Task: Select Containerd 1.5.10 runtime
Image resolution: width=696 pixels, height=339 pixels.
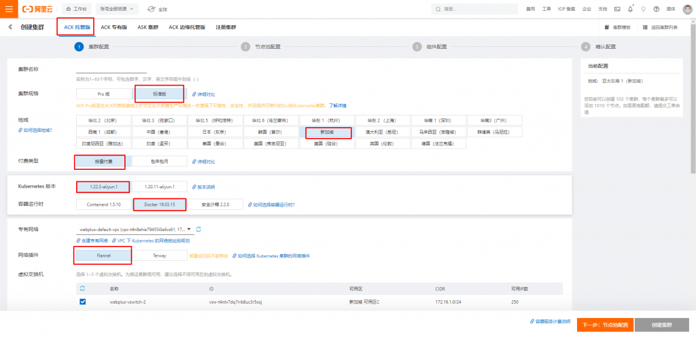Action: point(103,204)
